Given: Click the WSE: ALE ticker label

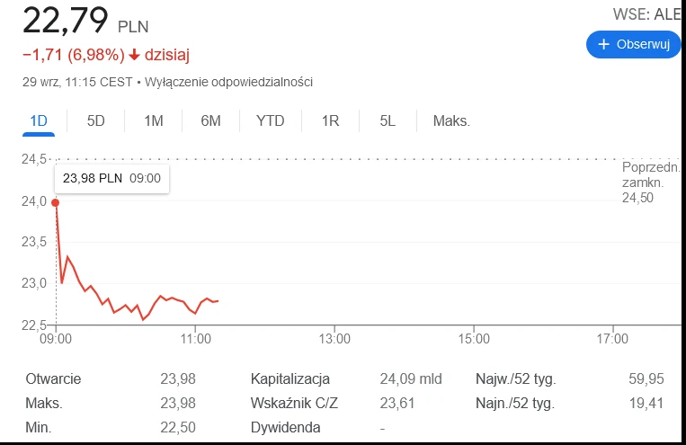Looking at the screenshot, I should point(647,14).
